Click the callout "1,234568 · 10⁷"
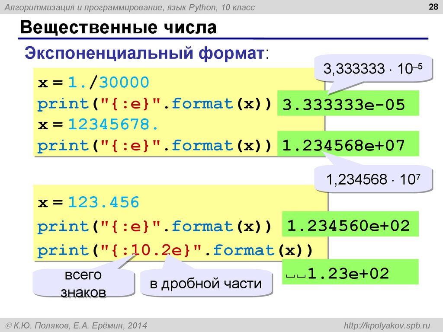Image resolution: width=443 pixels, height=332 pixels. (373, 179)
